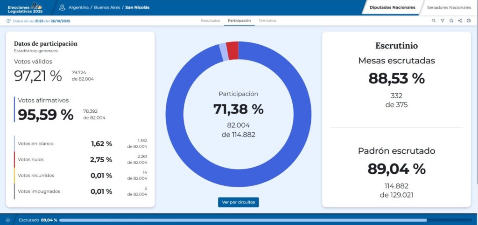This screenshot has width=478, height=225.
Task: Click the San Nicolás breadcrumb
Action: pyautogui.click(x=138, y=7)
